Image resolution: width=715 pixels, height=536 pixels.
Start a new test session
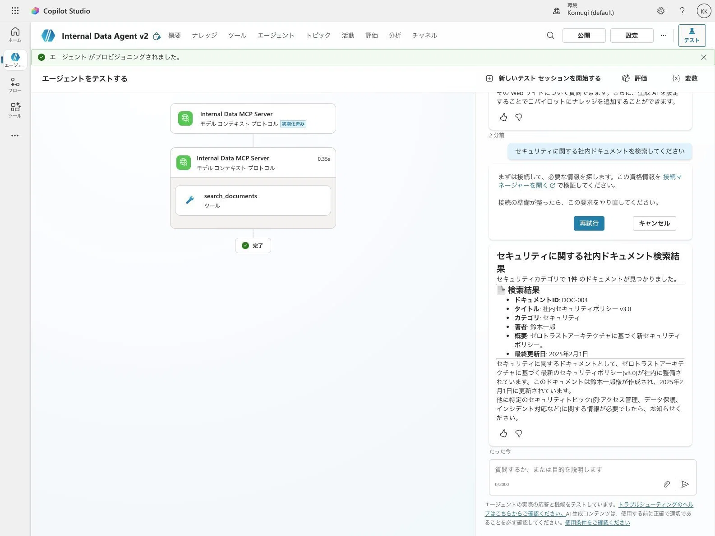(x=543, y=78)
